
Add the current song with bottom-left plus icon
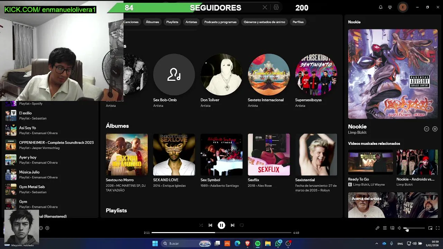[x=47, y=228]
